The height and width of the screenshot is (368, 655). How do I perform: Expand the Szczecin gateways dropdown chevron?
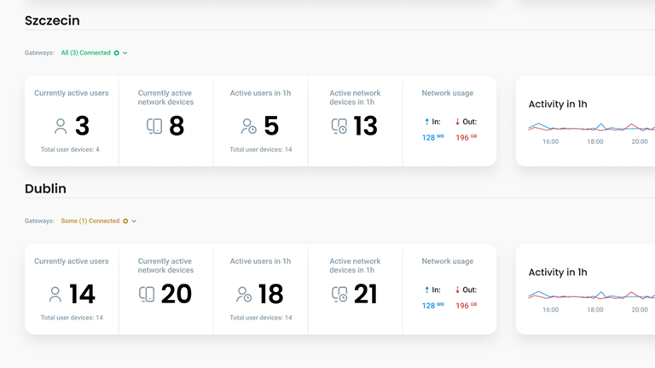(125, 53)
